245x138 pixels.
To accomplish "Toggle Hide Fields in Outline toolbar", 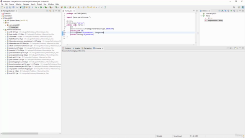I will click(225, 11).
